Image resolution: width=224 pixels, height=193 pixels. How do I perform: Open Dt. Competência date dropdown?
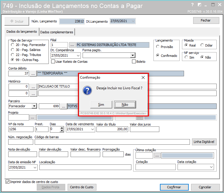click(x=78, y=56)
